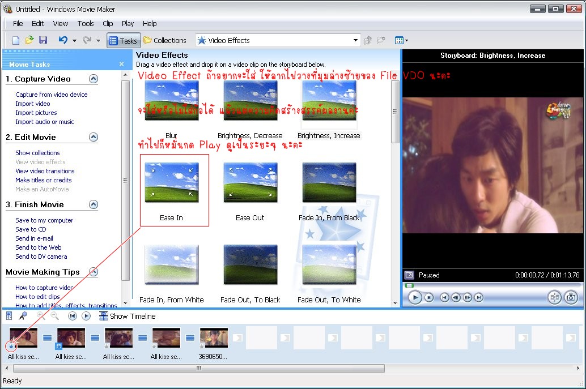
Task: Click the Stop button in the preview monitor
Action: point(429,297)
